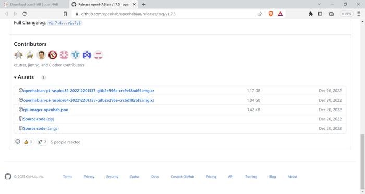Open the Security footer link
The image size is (365, 194).
coord(112,177)
